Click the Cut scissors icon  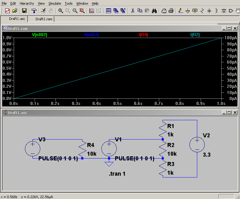coord(133,11)
